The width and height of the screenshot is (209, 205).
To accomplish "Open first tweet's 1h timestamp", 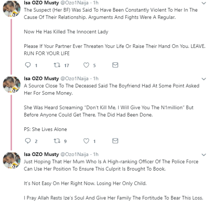I will (96, 3).
